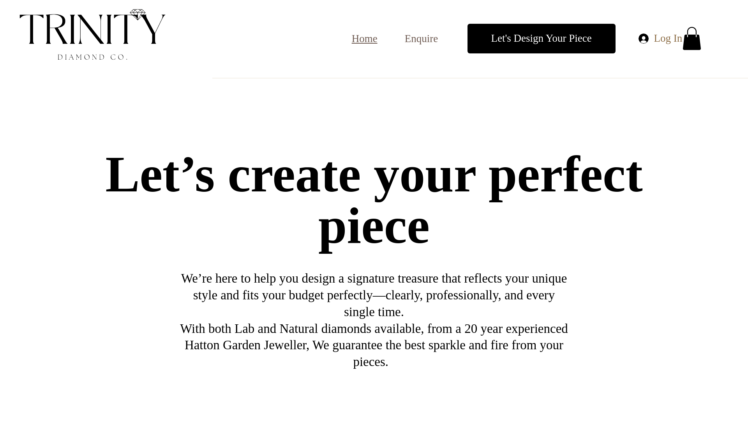Click the final word "pieces." in the paragraph

(370, 362)
